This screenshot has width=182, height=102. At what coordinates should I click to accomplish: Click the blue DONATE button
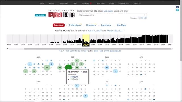(x=40, y=15)
